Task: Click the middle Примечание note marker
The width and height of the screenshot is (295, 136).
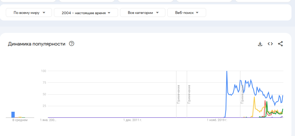Action: (x=189, y=94)
